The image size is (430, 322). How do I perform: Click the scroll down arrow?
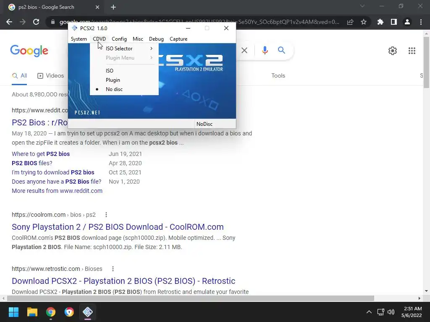[426, 291]
